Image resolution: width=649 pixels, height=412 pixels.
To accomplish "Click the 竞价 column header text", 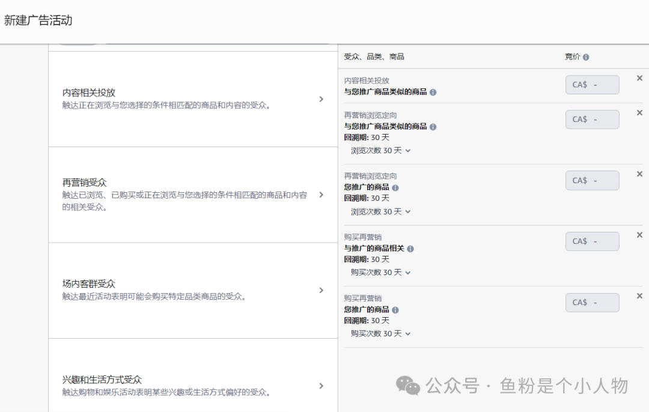I will [573, 56].
